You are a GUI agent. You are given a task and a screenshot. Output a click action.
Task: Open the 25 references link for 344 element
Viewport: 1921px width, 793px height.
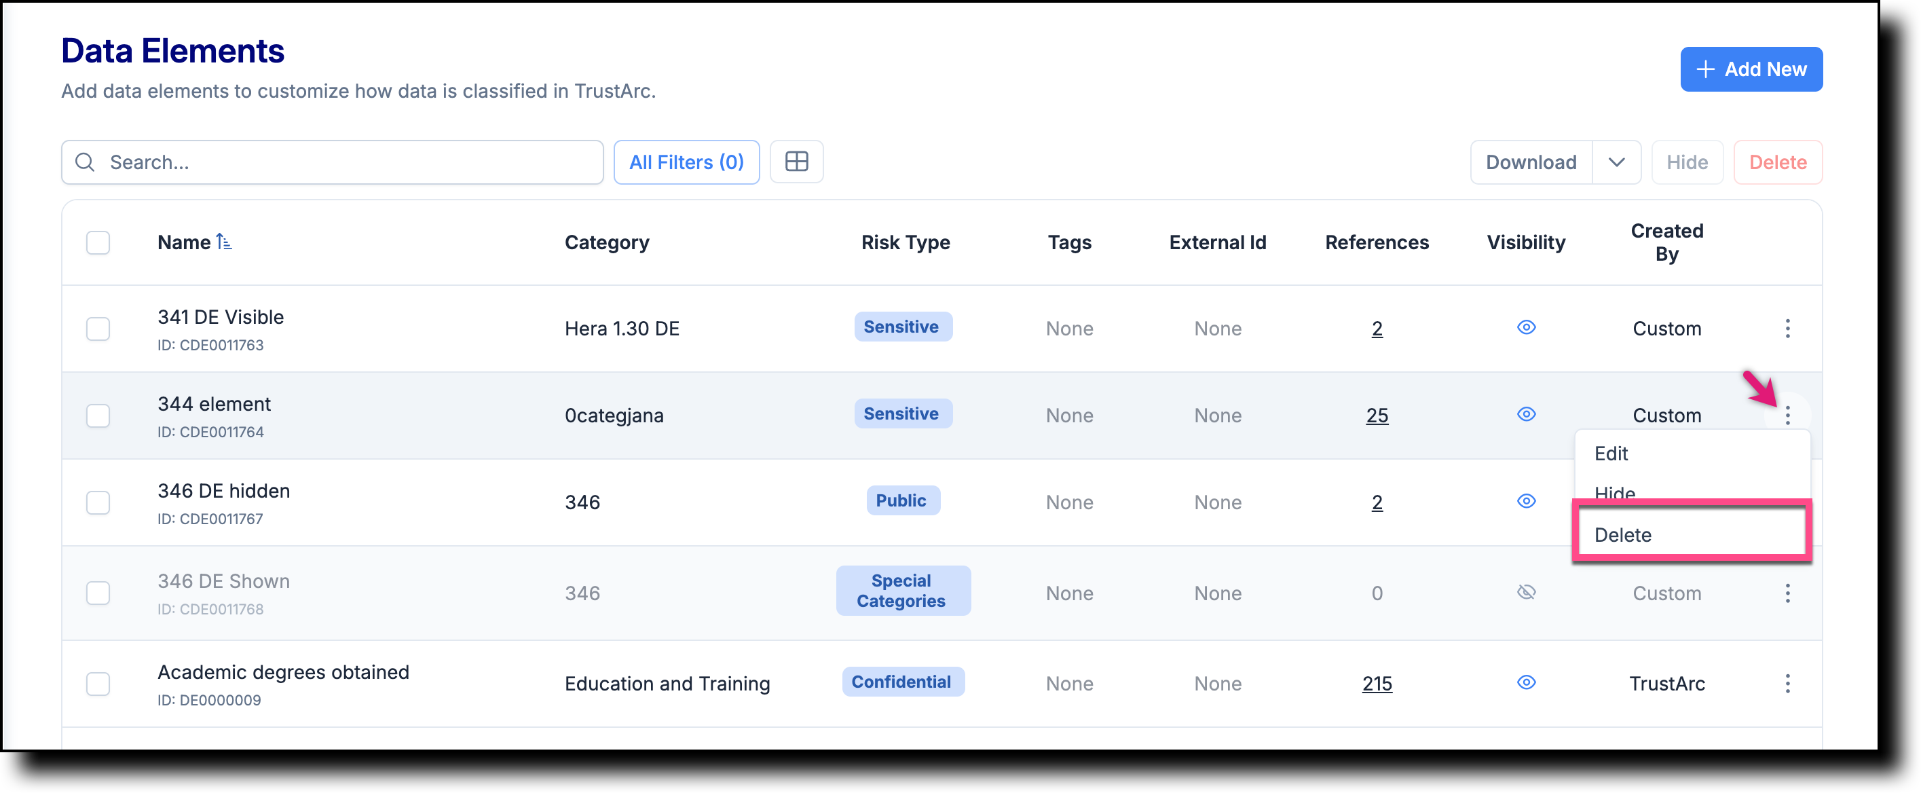tap(1376, 416)
